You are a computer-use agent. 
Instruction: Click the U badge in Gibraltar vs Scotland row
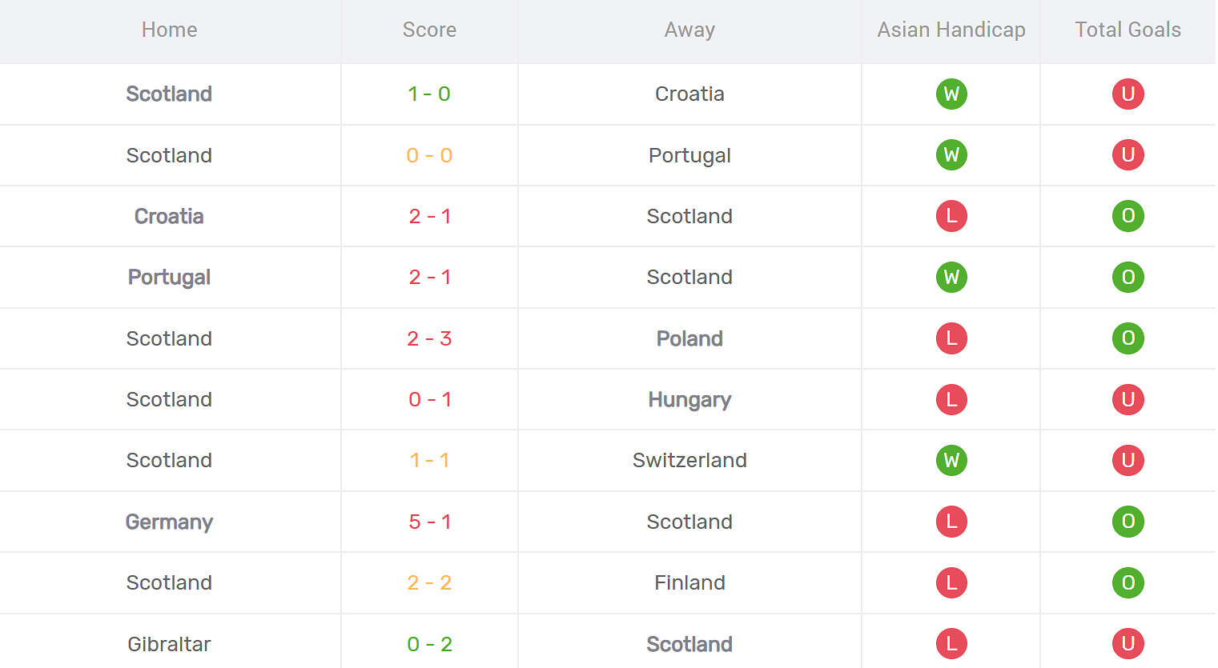(1128, 643)
